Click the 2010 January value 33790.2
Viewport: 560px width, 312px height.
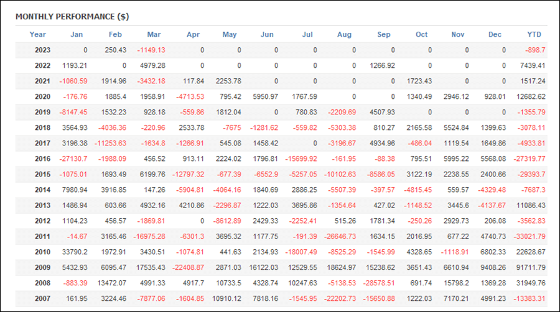[73, 252]
